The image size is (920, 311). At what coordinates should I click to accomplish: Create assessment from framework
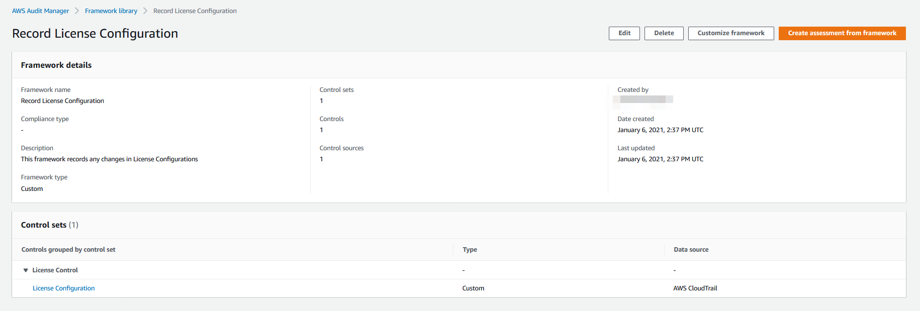(842, 33)
